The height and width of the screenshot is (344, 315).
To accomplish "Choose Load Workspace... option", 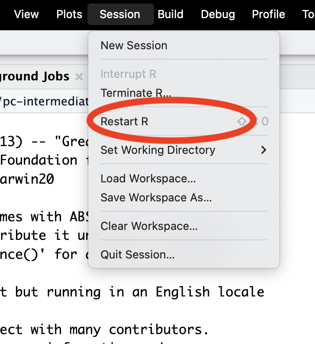I will 148,178.
